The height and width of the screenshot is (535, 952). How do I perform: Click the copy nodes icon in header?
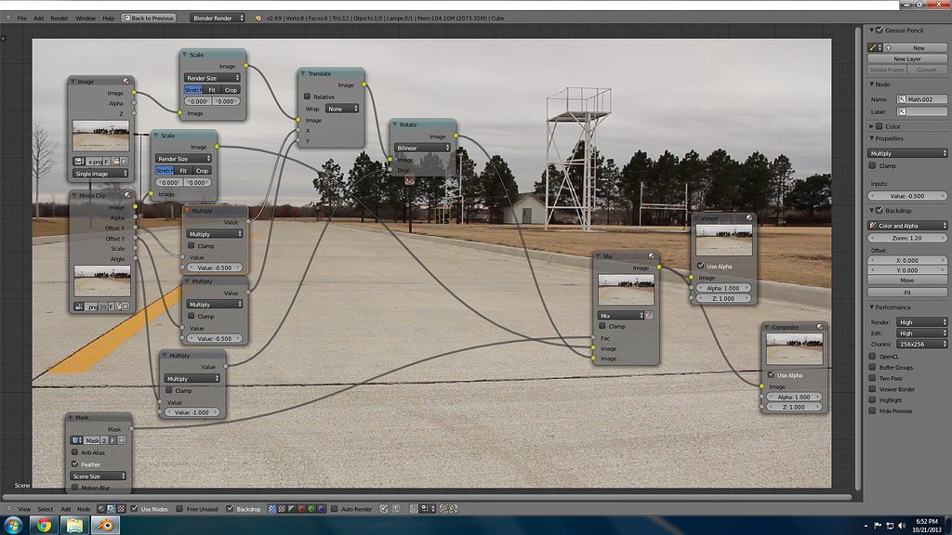(x=443, y=509)
